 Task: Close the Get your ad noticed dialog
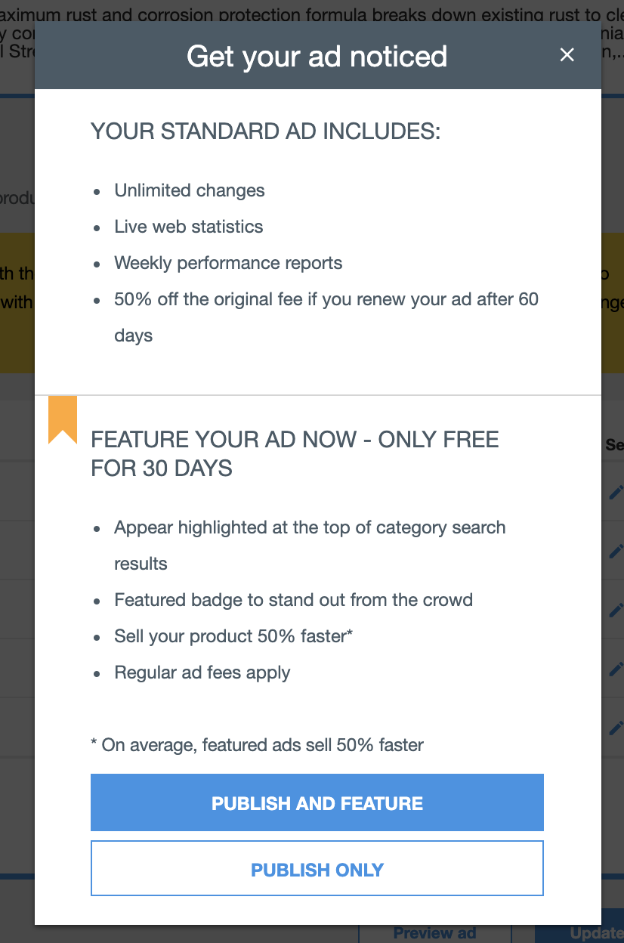[x=567, y=54]
